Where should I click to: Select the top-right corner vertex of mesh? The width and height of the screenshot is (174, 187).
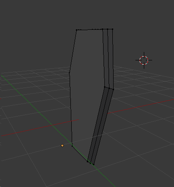[112, 29]
